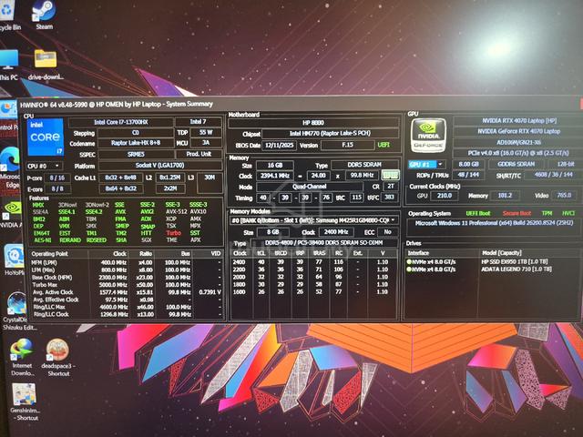
Task: Click the 'Socket V (LGA1700)' platform field
Action: [x=160, y=166]
